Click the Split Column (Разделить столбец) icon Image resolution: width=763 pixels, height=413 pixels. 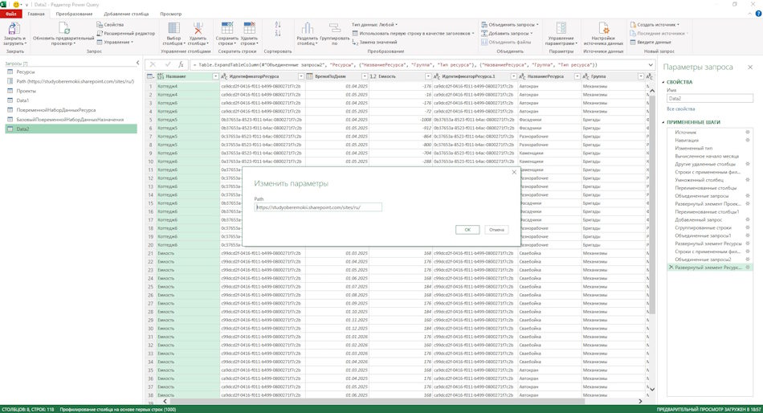point(307,28)
